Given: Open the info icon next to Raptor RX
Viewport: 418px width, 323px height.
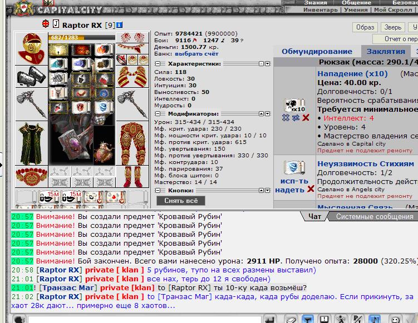Looking at the screenshot, I should [x=120, y=25].
